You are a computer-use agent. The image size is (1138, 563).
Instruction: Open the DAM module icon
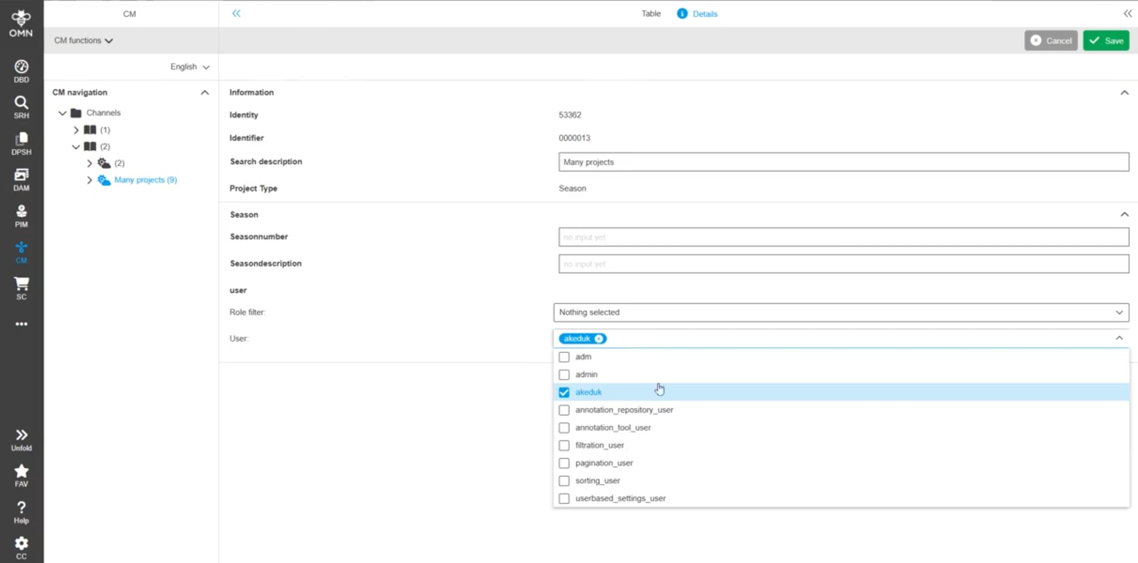tap(21, 179)
